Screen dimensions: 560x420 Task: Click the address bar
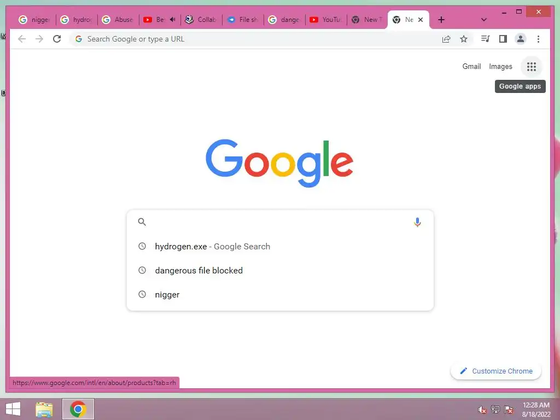point(257,39)
